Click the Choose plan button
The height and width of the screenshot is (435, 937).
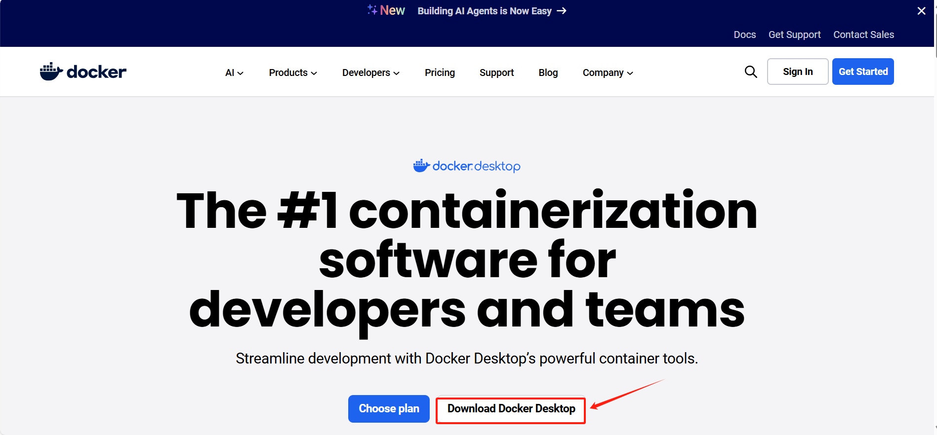(x=389, y=409)
